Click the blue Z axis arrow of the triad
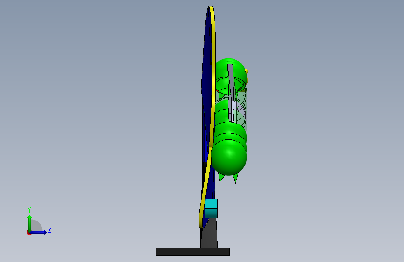Viewport: 404px width, 262px height. tap(39, 232)
